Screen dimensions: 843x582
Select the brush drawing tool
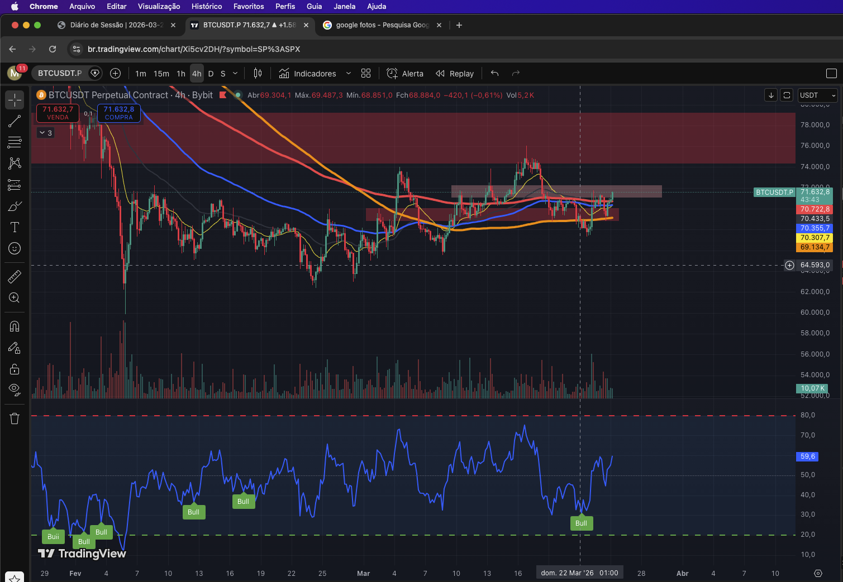pos(15,206)
